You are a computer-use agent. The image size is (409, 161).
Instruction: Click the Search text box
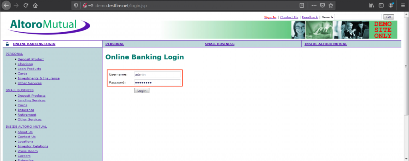[x=357, y=17]
